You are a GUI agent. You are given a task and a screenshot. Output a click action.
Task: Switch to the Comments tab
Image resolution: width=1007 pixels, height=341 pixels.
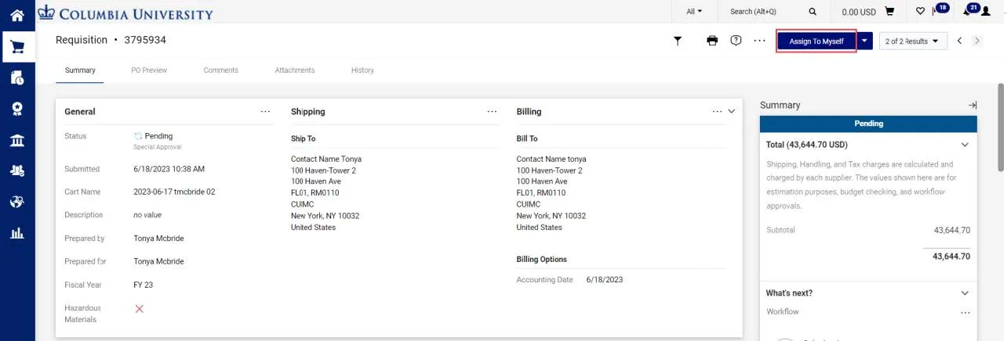coord(221,70)
